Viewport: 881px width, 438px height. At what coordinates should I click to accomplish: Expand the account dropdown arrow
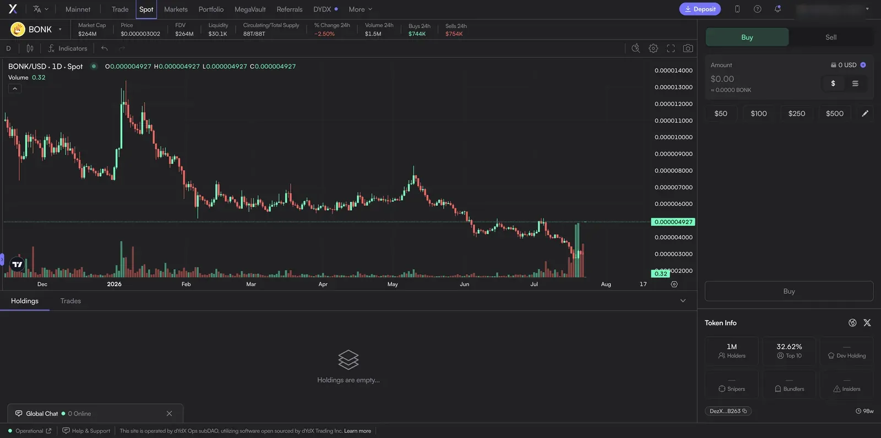point(867,9)
